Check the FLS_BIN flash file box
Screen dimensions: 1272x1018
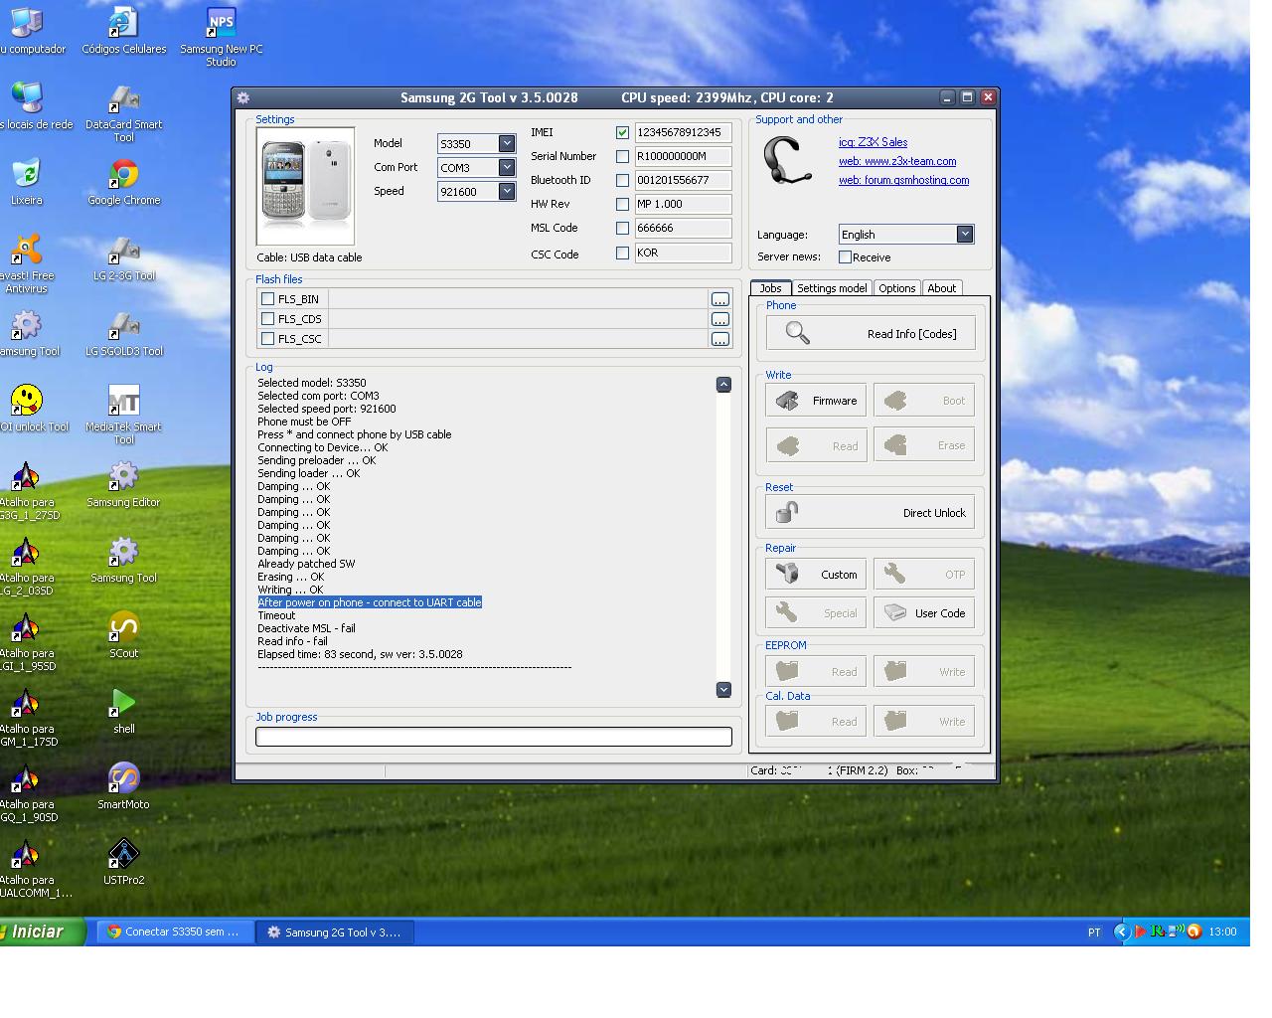(267, 298)
